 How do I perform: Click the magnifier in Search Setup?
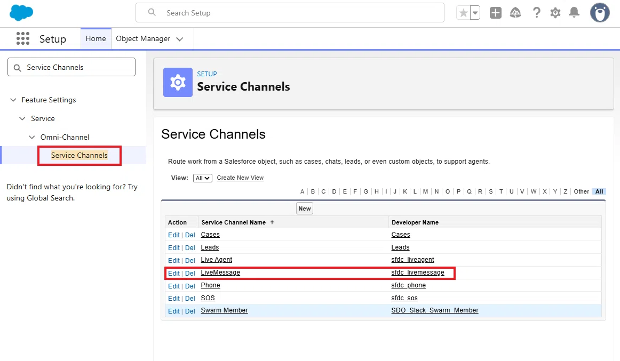tap(152, 13)
